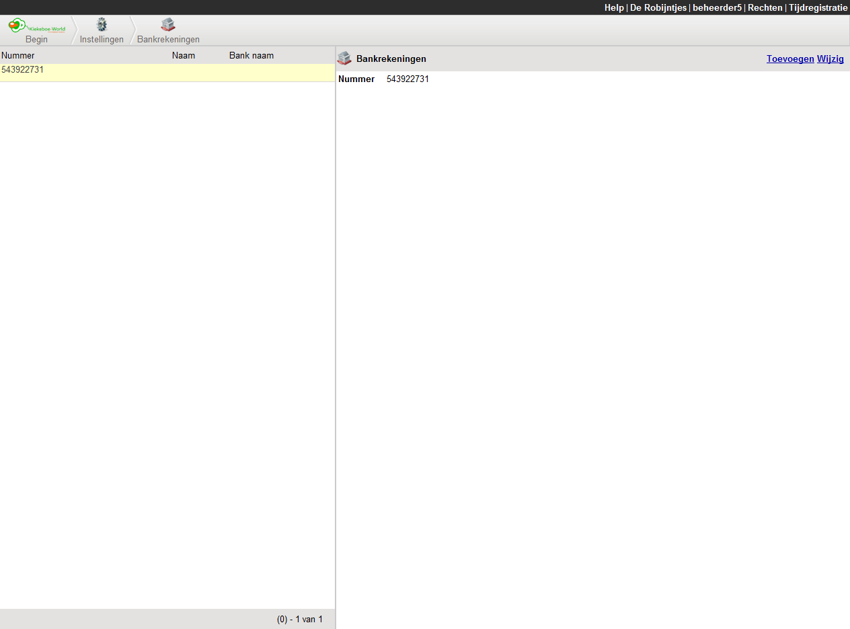Click the account number value in details panel
The image size is (850, 629).
coord(408,79)
